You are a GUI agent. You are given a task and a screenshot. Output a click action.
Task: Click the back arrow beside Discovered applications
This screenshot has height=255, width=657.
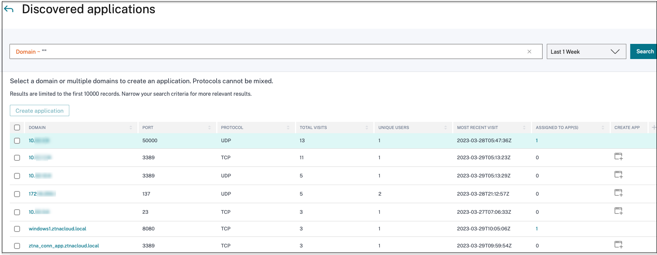[x=9, y=9]
